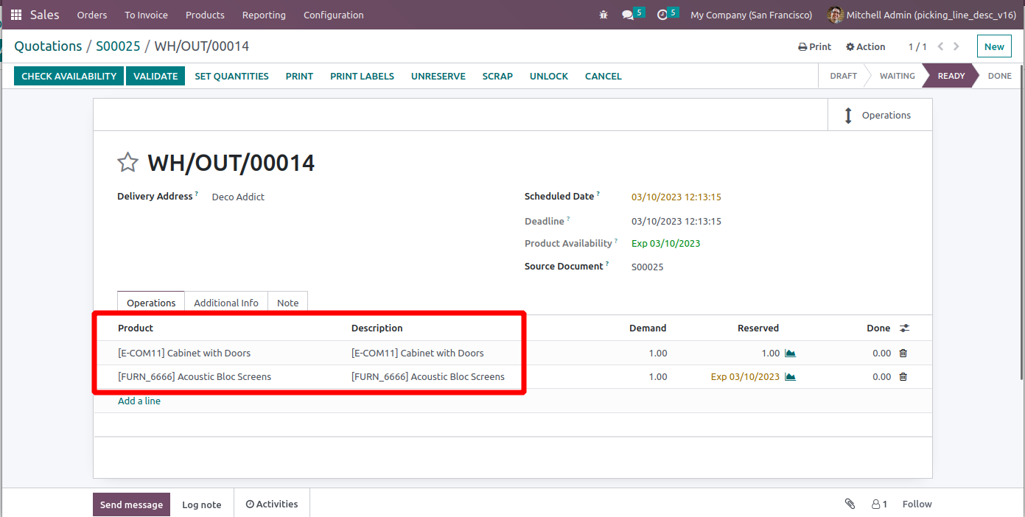Open the activities clock icon
The width and height of the screenshot is (1025, 517).
click(x=662, y=15)
